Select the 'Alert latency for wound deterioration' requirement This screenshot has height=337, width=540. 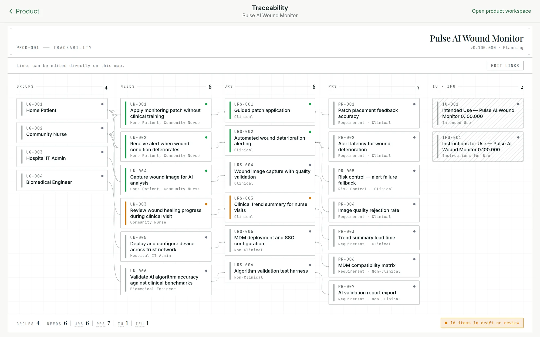(x=374, y=146)
